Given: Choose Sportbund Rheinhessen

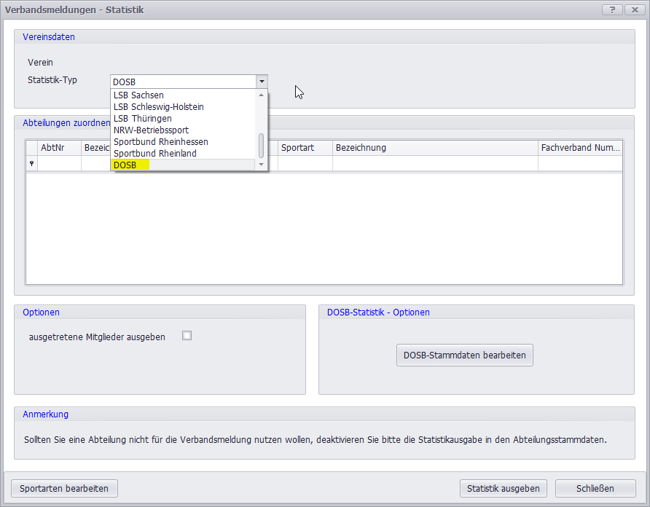Looking at the screenshot, I should 160,142.
